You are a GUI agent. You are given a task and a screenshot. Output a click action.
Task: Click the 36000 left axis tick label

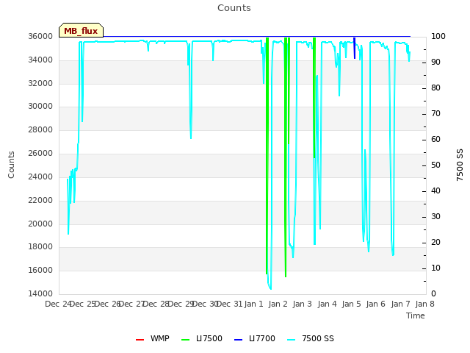[x=40, y=36]
